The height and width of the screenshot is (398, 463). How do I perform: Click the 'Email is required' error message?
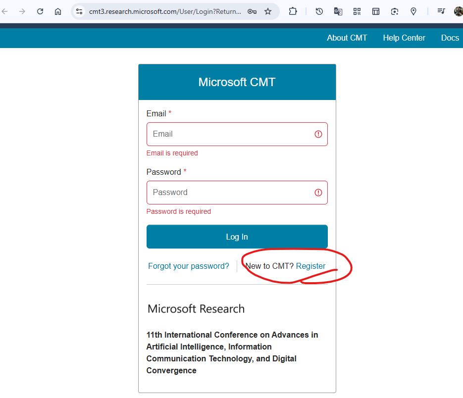[x=172, y=153]
